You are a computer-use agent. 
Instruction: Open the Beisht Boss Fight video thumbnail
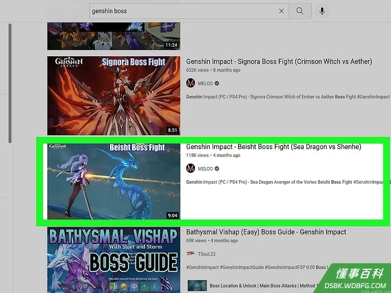pyautogui.click(x=114, y=181)
